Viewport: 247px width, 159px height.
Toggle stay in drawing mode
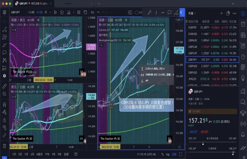4,112
